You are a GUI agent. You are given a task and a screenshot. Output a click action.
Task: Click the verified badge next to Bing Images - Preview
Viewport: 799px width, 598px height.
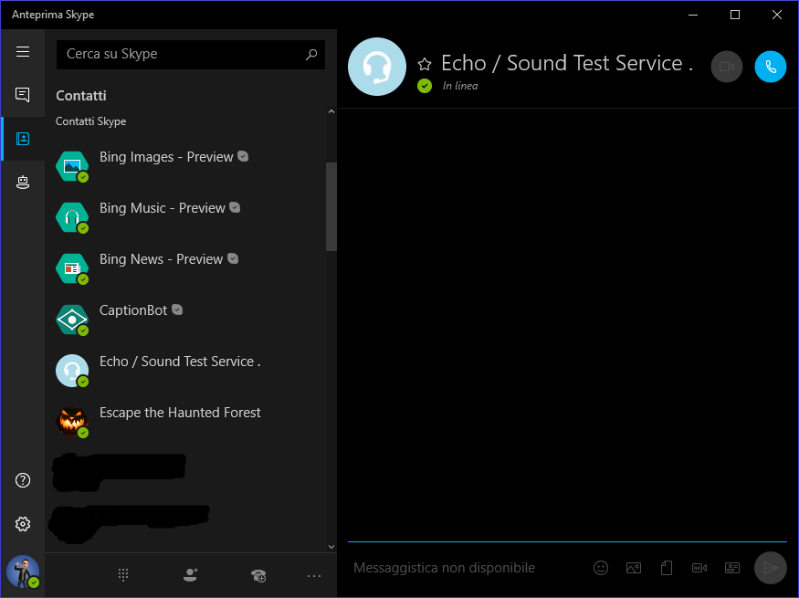pos(243,156)
